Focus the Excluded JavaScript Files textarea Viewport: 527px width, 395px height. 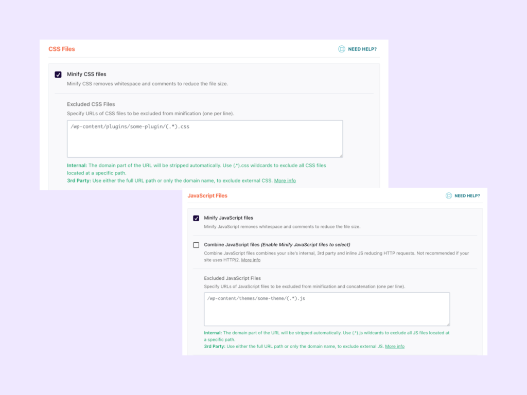[327, 309]
